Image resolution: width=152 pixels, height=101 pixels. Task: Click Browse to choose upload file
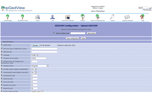point(36,45)
